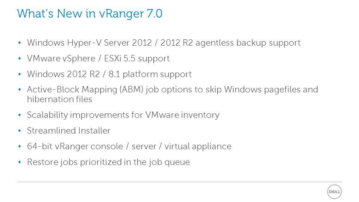Click the VMware vSphere / ESXi 5.5 support line

[x=98, y=58]
